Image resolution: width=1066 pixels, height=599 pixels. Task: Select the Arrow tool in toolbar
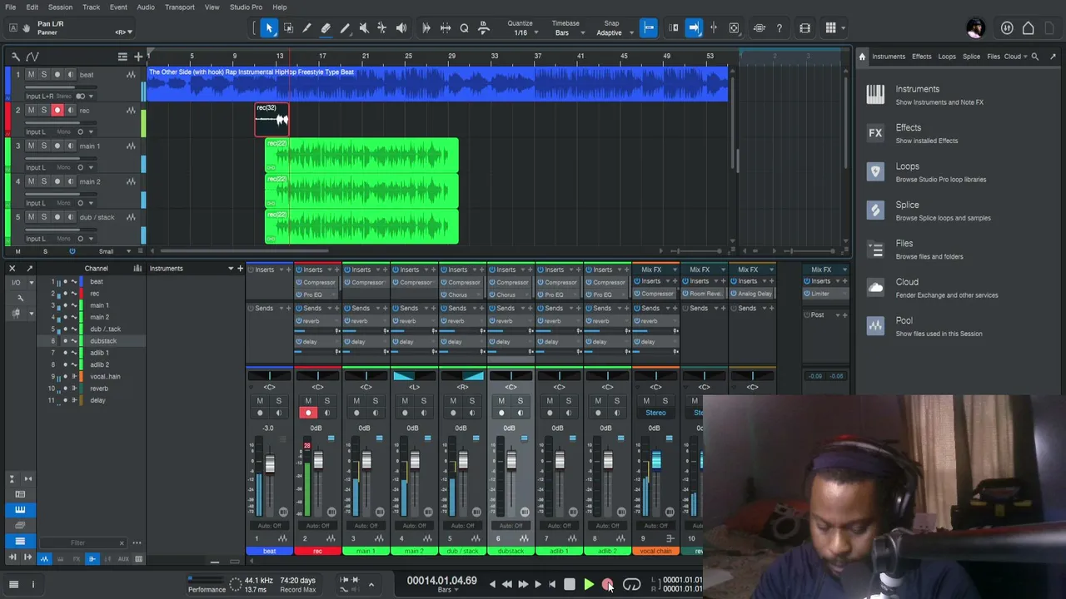tap(269, 28)
